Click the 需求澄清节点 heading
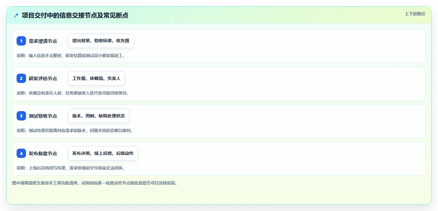The width and height of the screenshot is (438, 211). [x=43, y=41]
